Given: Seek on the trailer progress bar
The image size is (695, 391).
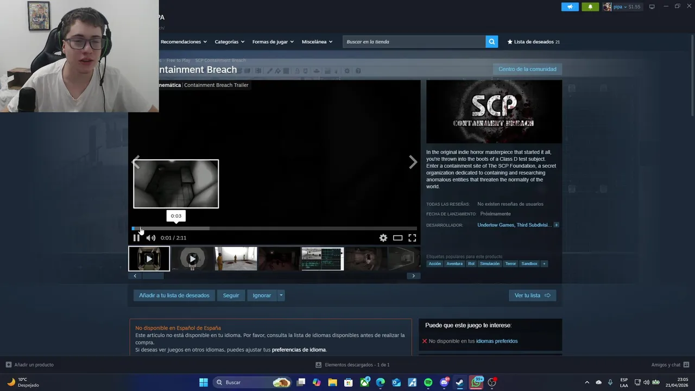Looking at the screenshot, I should [274, 229].
